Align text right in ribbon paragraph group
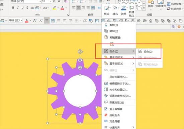Image resolution: width=184 pixels, height=129 pixels. coord(83,8)
